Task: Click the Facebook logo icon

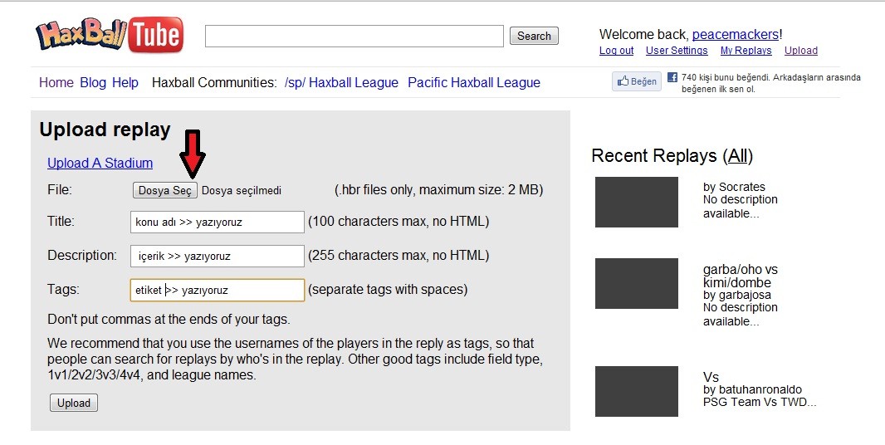Action: 672,77
